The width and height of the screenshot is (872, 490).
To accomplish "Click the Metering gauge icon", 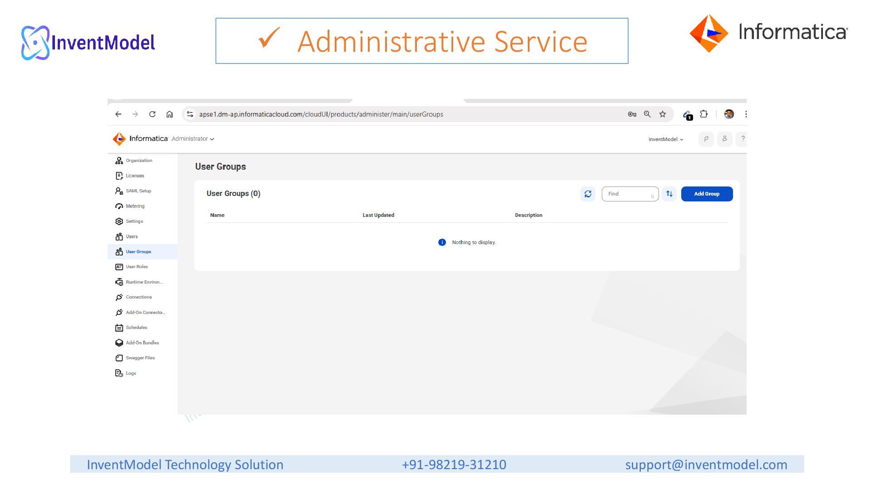I will click(119, 206).
